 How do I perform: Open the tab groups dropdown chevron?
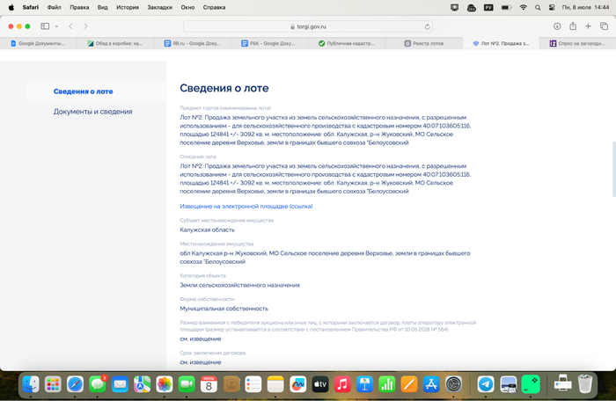56,26
